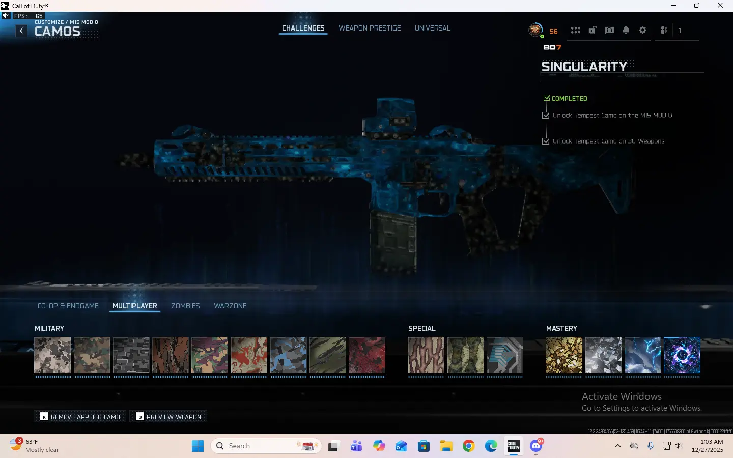Click the mute speaker icon near FPS counter
The image size is (733, 458).
coord(5,16)
